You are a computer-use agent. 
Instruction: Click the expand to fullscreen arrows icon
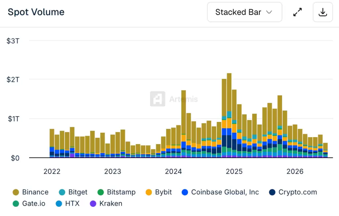click(298, 12)
